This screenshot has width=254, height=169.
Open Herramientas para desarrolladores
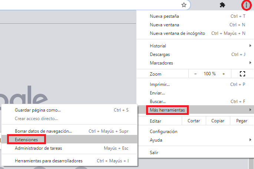pos(49,161)
